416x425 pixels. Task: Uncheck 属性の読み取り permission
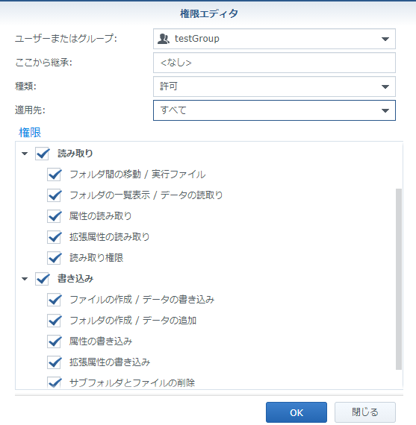pyautogui.click(x=54, y=216)
